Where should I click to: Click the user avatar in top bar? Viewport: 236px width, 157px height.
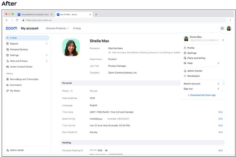(x=229, y=28)
